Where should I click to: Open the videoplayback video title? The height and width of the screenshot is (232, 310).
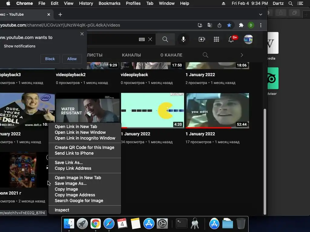pyautogui.click(x=134, y=75)
